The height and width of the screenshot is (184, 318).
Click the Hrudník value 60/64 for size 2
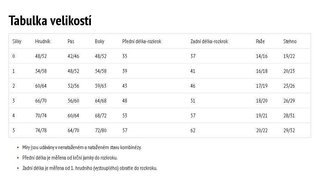point(41,86)
